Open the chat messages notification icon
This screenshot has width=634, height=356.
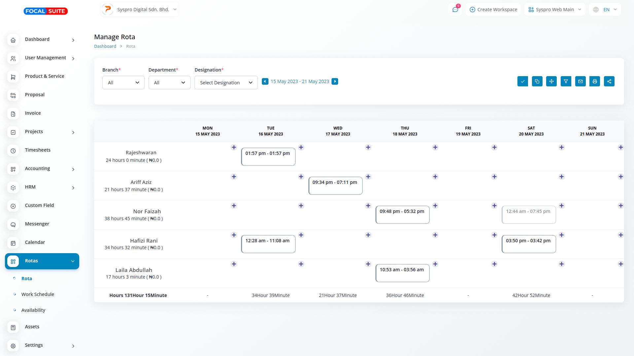pyautogui.click(x=455, y=10)
